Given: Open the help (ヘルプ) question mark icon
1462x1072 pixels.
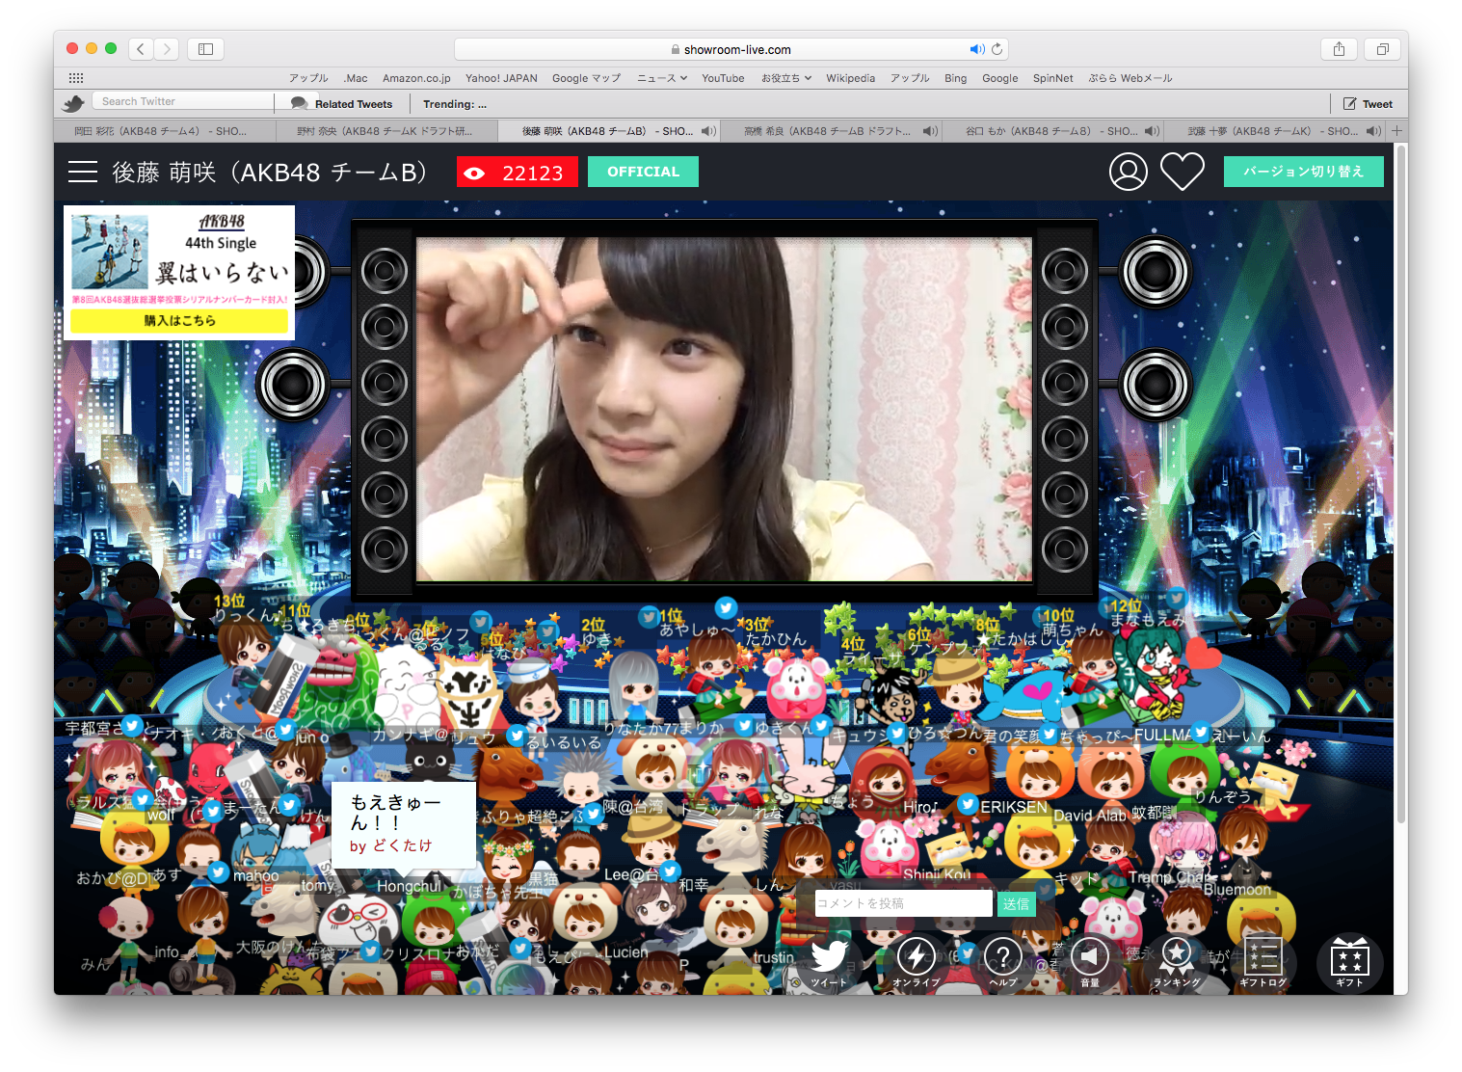Looking at the screenshot, I should tap(1002, 961).
